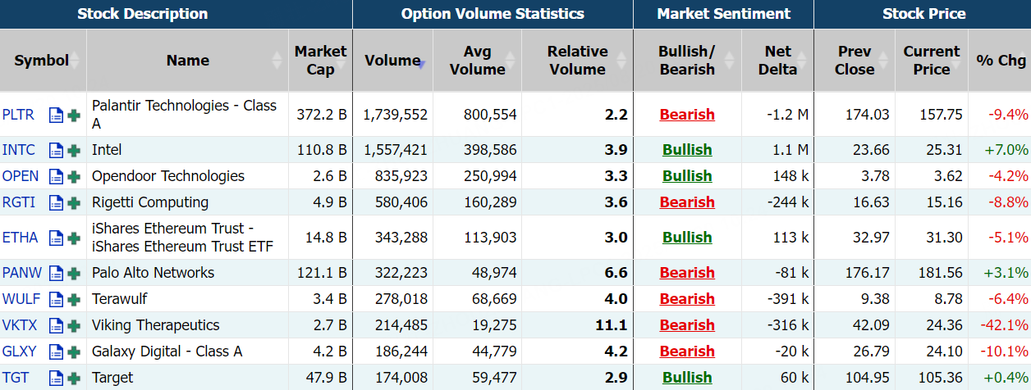The width and height of the screenshot is (1031, 390).
Task: Open the PANW symbol link
Action: (22, 273)
